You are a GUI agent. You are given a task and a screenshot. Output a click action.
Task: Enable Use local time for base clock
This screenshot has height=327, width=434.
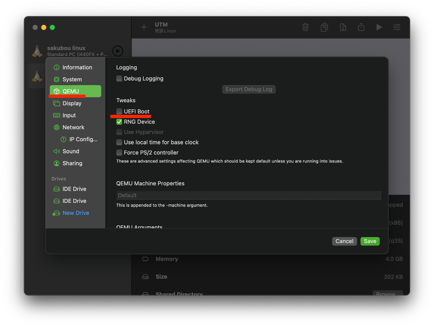click(x=119, y=142)
